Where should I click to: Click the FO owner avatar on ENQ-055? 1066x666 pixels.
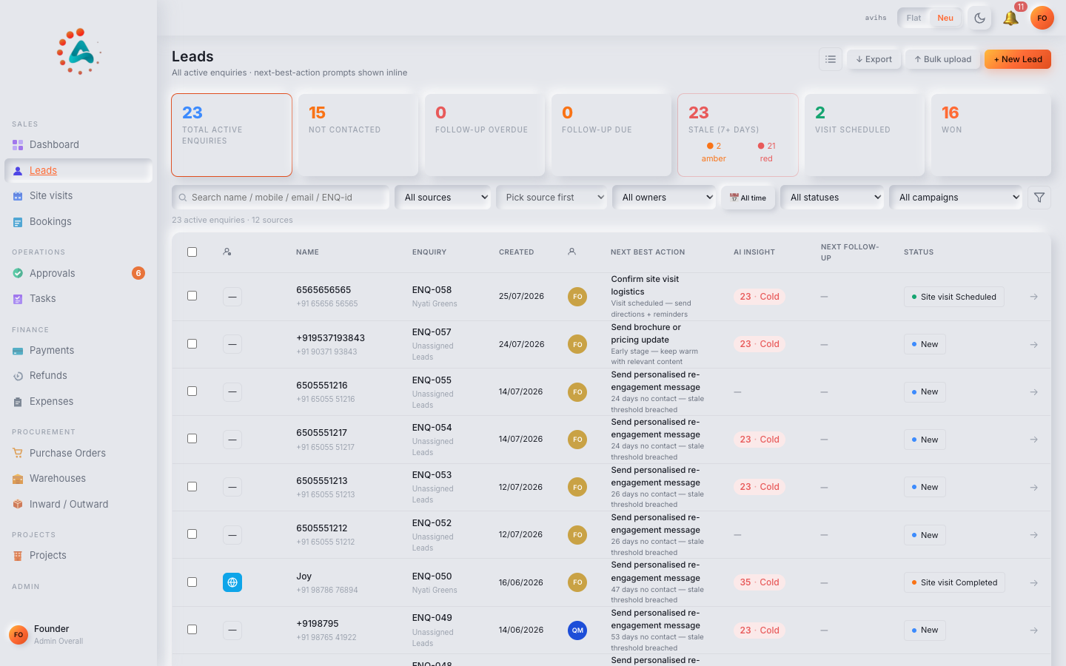[x=577, y=392]
